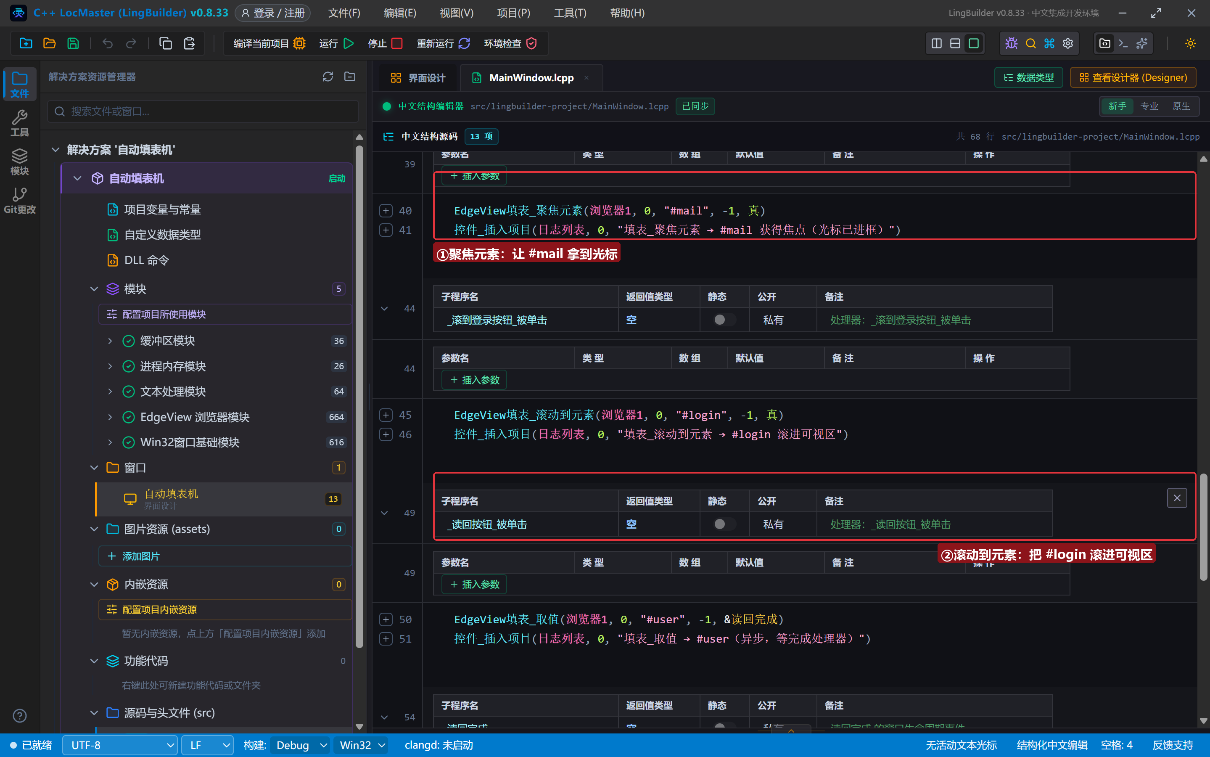Screen dimensions: 1210x757
Task: Open the UTF-8 encoding dropdown
Action: pos(120,746)
